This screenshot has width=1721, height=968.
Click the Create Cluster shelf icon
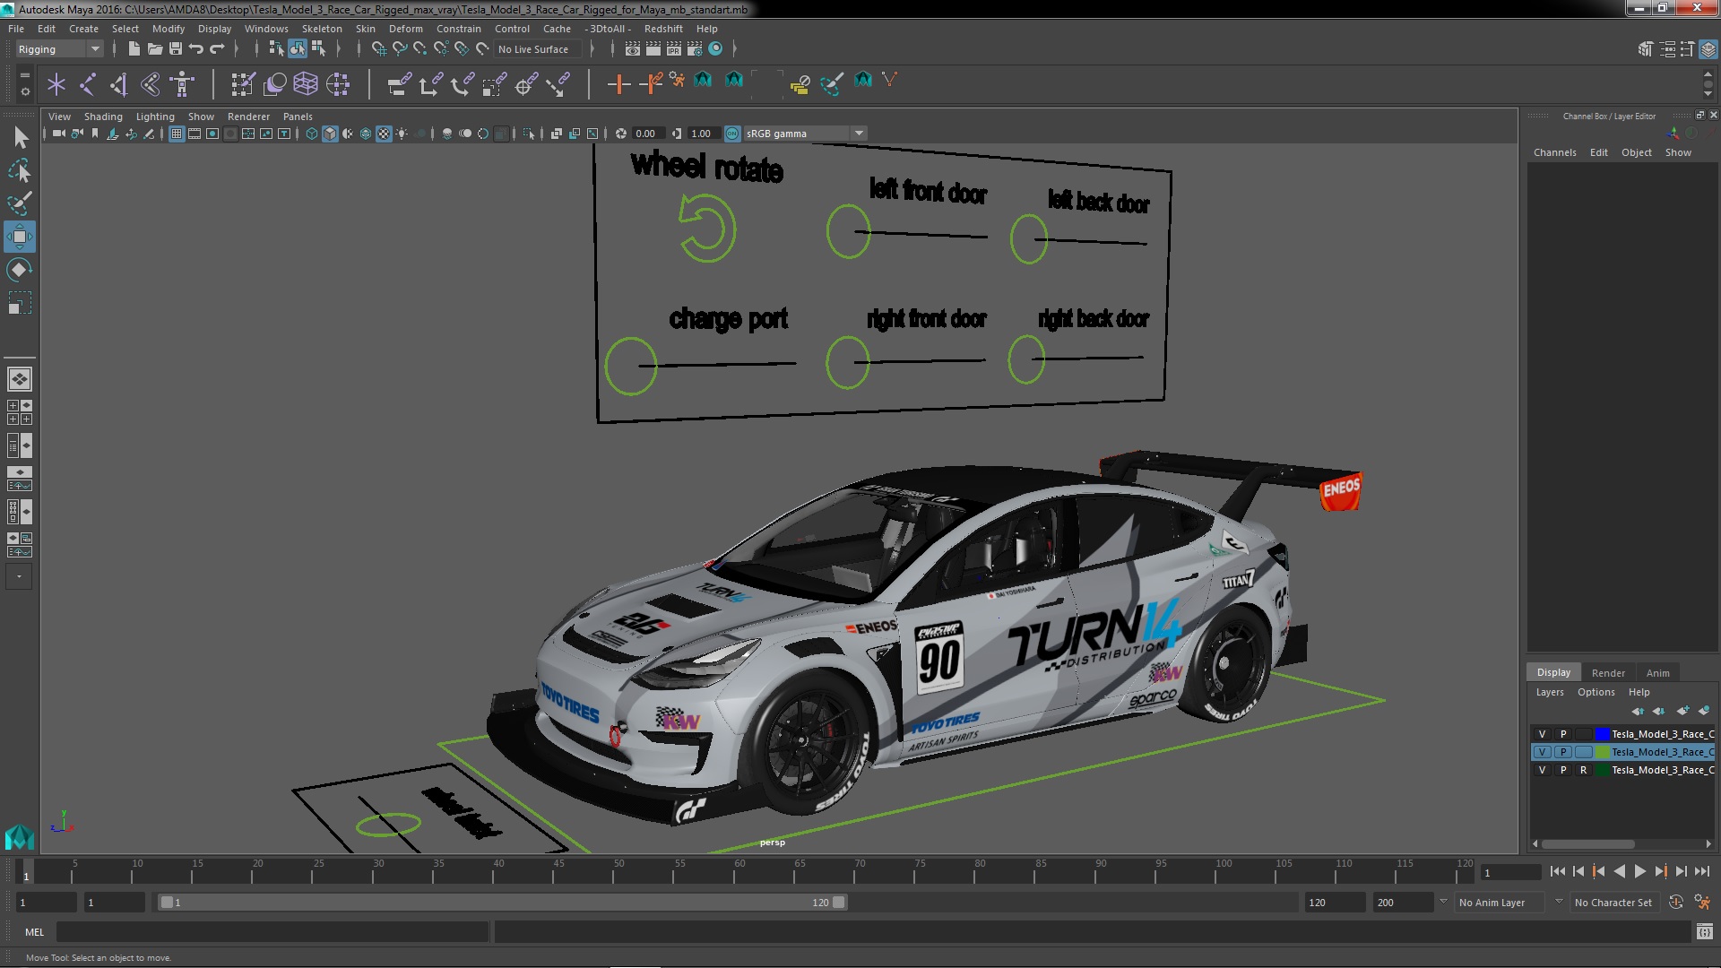point(338,85)
